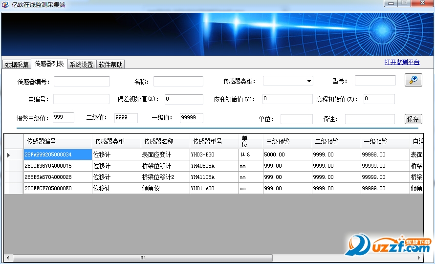
Task: Click the 型号 input field
Action: [x=375, y=81]
